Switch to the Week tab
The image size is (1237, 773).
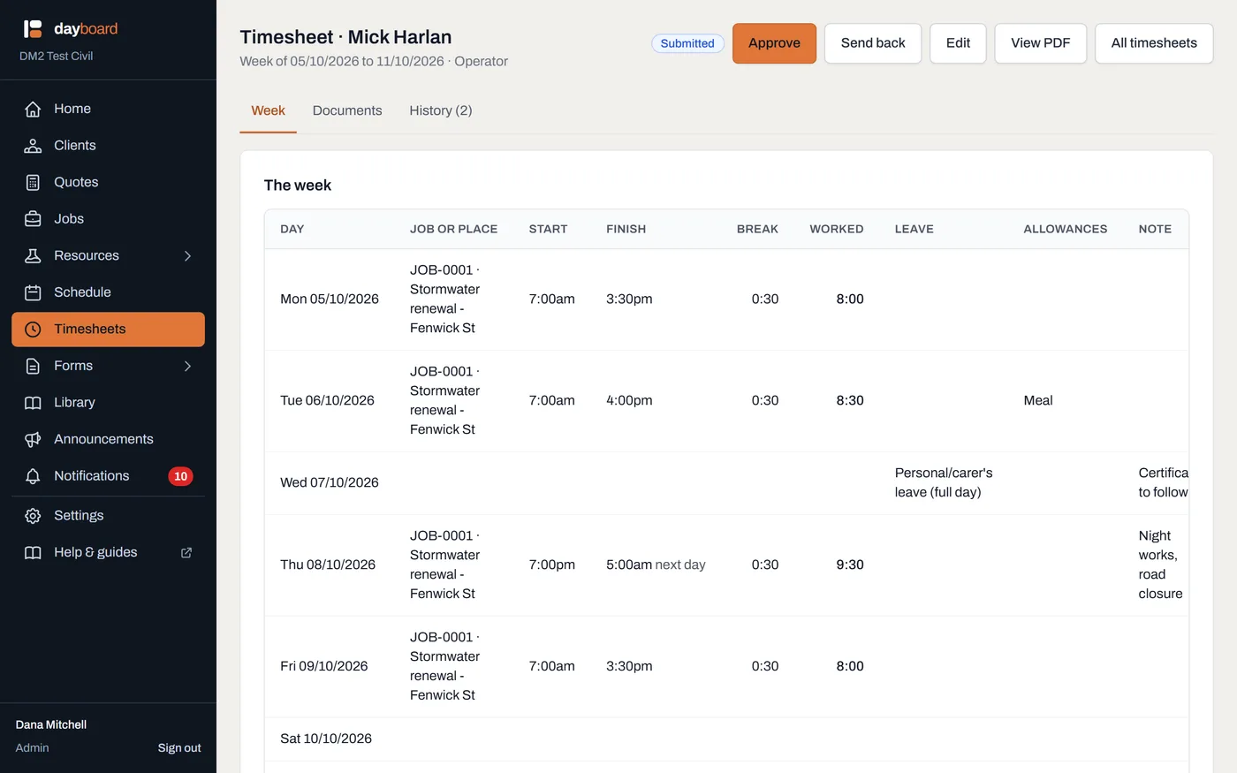point(268,110)
